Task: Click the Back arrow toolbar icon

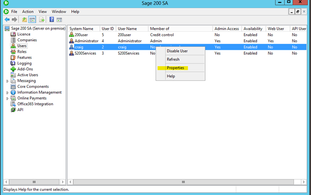Action: [x=7, y=20]
